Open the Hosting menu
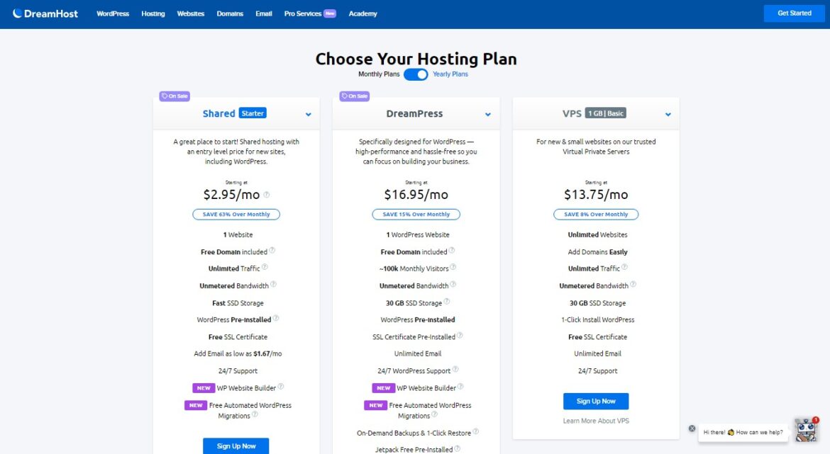Image resolution: width=830 pixels, height=454 pixels. pos(153,13)
